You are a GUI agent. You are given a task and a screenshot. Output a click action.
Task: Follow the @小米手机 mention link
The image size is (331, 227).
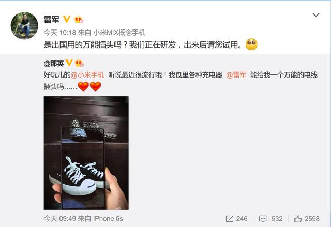tap(87, 75)
